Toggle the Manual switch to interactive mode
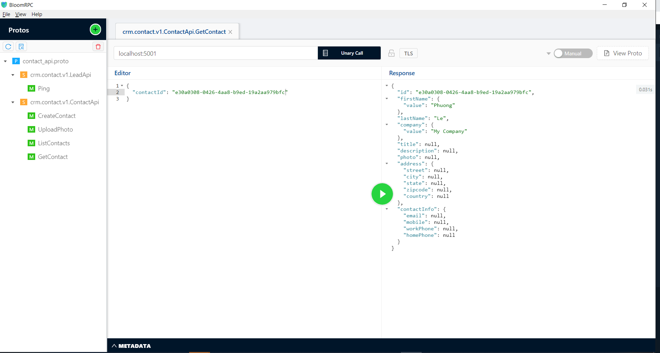This screenshot has height=353, width=660. 573,53
